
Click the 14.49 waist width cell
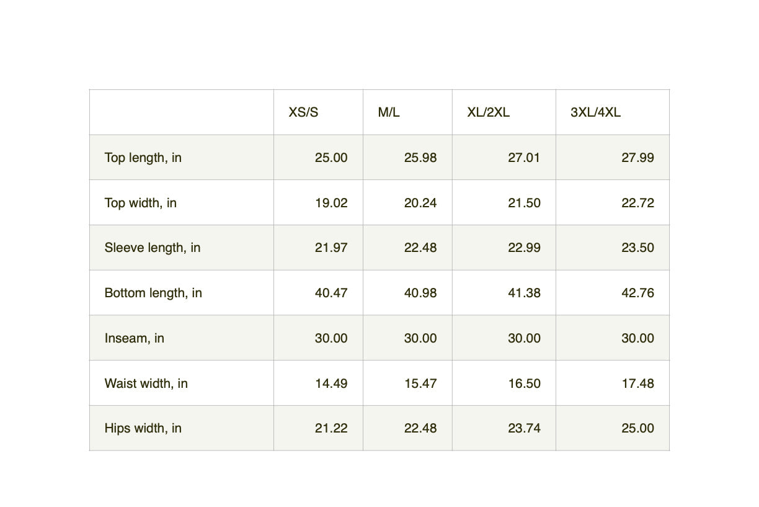coord(331,384)
